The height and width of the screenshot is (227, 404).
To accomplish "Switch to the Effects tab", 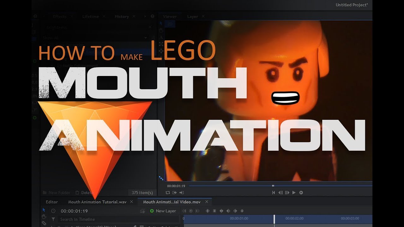I will coord(60,17).
